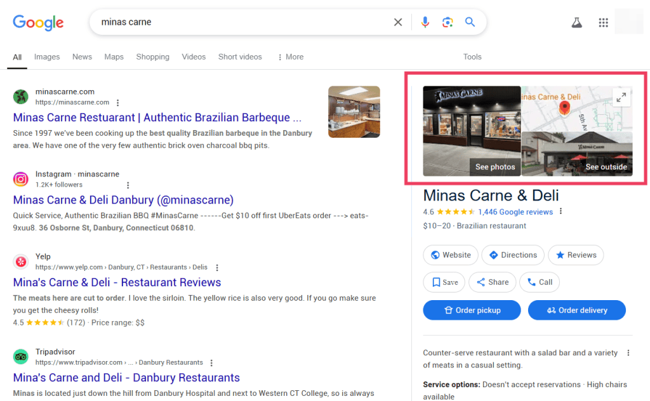The image size is (650, 401).
Task: Open three-dot menu beside Yelp URL
Action: pyautogui.click(x=217, y=267)
